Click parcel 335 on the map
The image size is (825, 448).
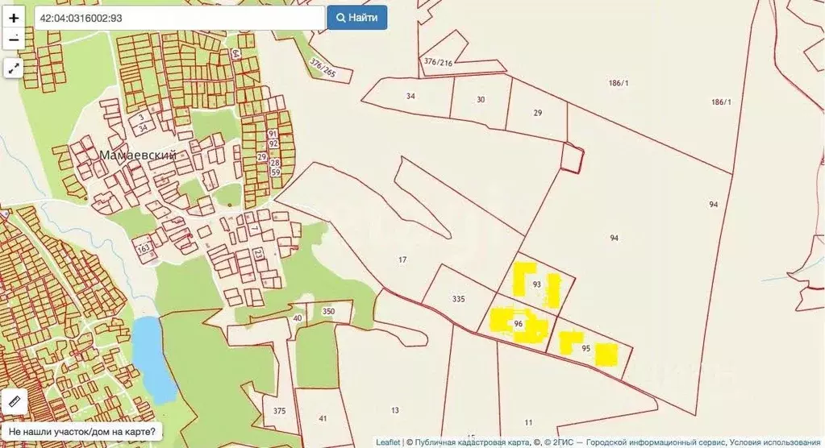(458, 298)
